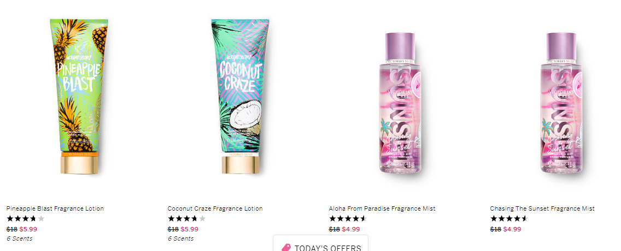Click the $5.99 sale price for Pineapple Blast
This screenshot has width=621, height=251.
point(28,229)
